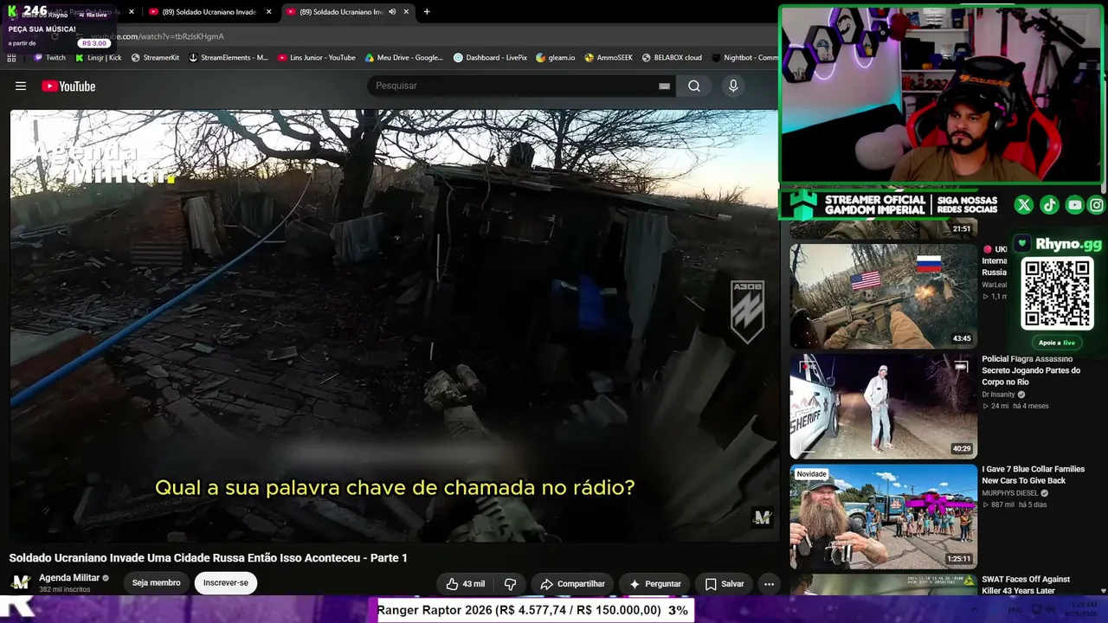This screenshot has height=623, width=1108.
Task: Open the Lins Junior - YouTube bookmark
Action: pyautogui.click(x=317, y=58)
